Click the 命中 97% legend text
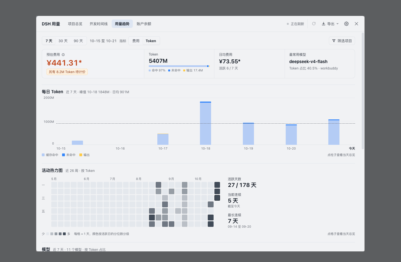Viewport: 401px width, 262px height. coord(158,70)
